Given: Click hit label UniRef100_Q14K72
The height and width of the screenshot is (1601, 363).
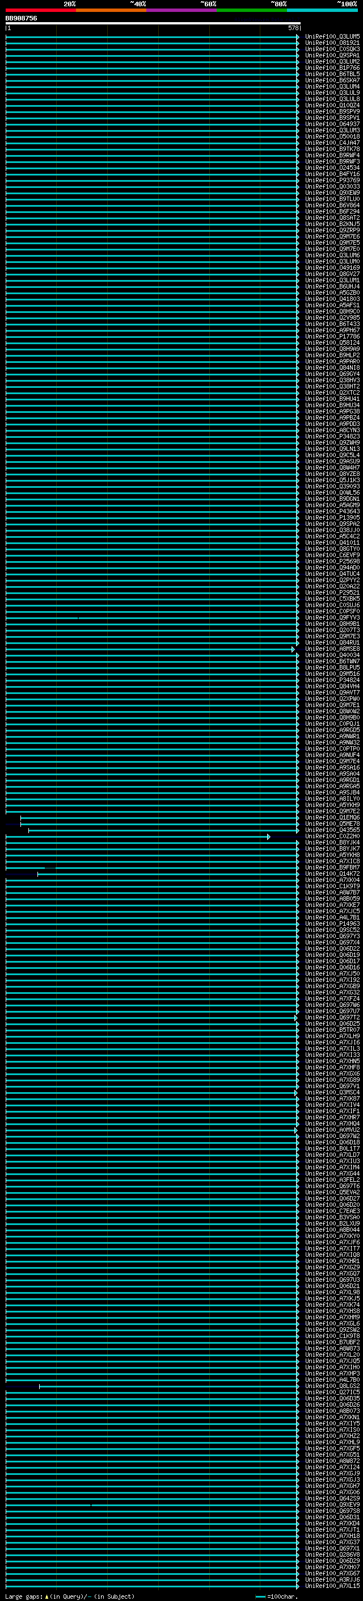Looking at the screenshot, I should pyautogui.click(x=332, y=874).
